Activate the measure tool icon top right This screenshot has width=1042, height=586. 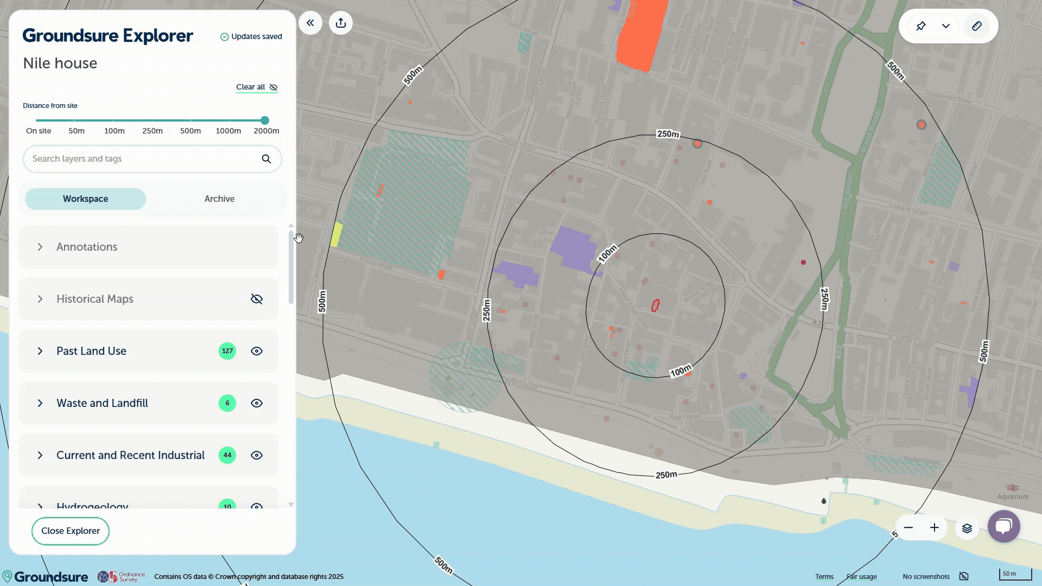[x=977, y=26]
